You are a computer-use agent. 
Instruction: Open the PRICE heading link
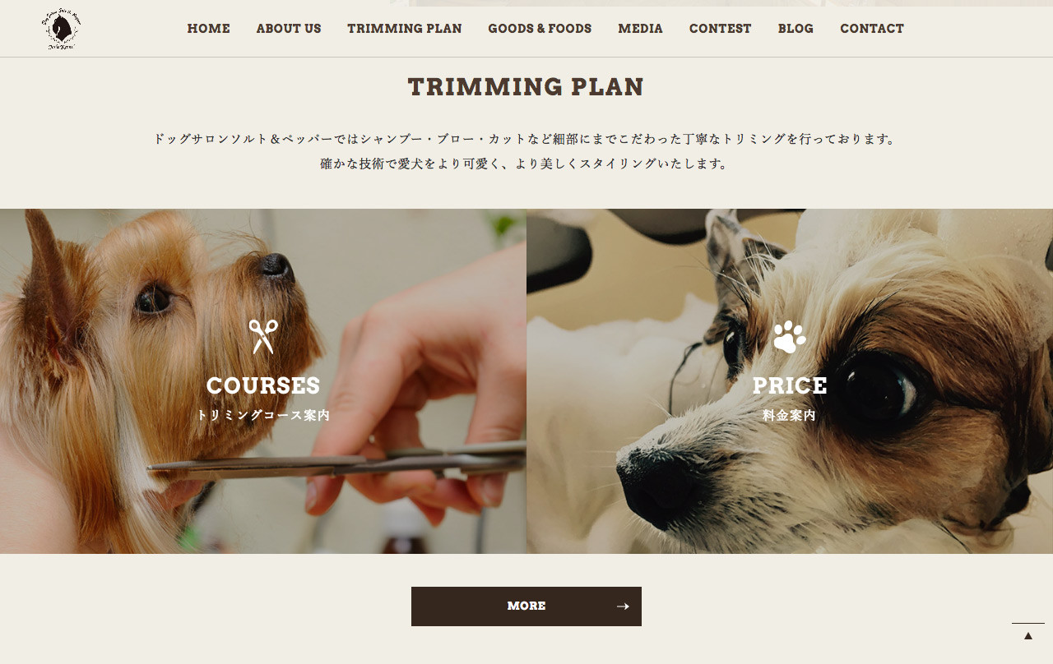(x=790, y=385)
